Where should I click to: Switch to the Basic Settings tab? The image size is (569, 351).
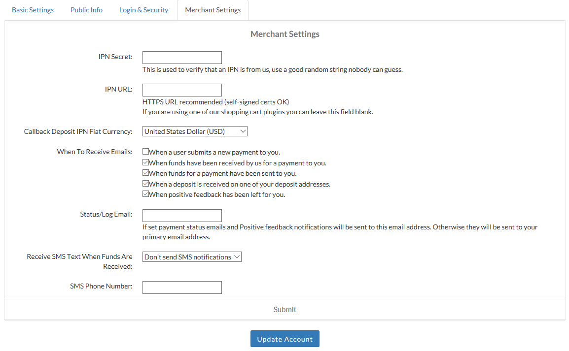point(33,10)
